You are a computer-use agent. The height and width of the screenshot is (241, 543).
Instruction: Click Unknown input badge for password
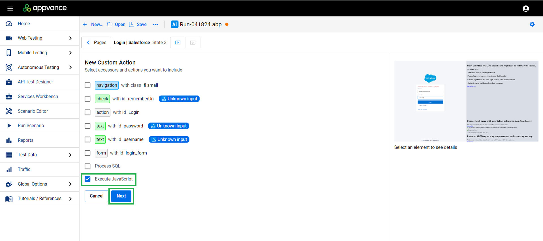(x=169, y=126)
